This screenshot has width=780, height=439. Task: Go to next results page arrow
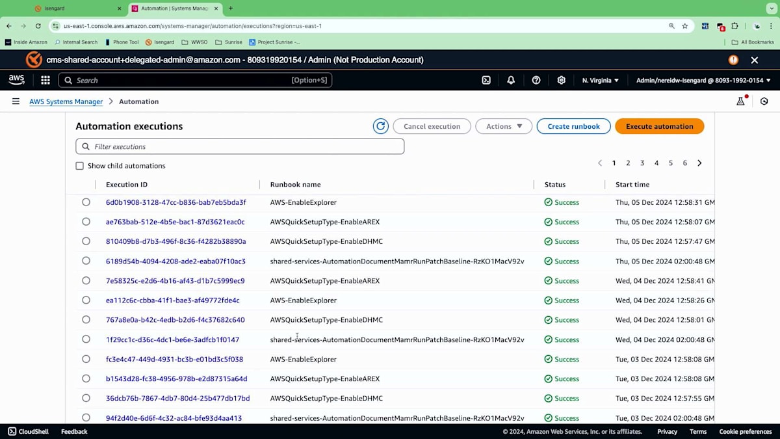point(699,163)
